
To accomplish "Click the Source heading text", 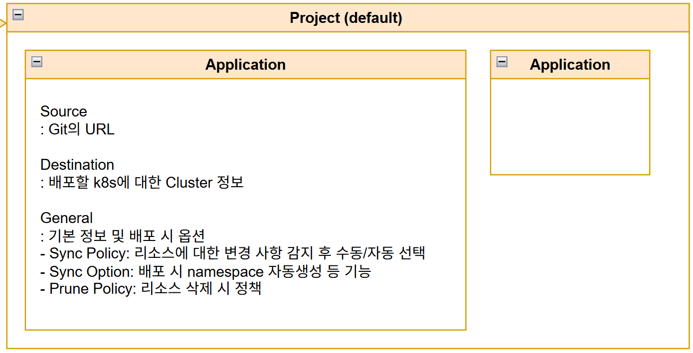I will 63,112.
